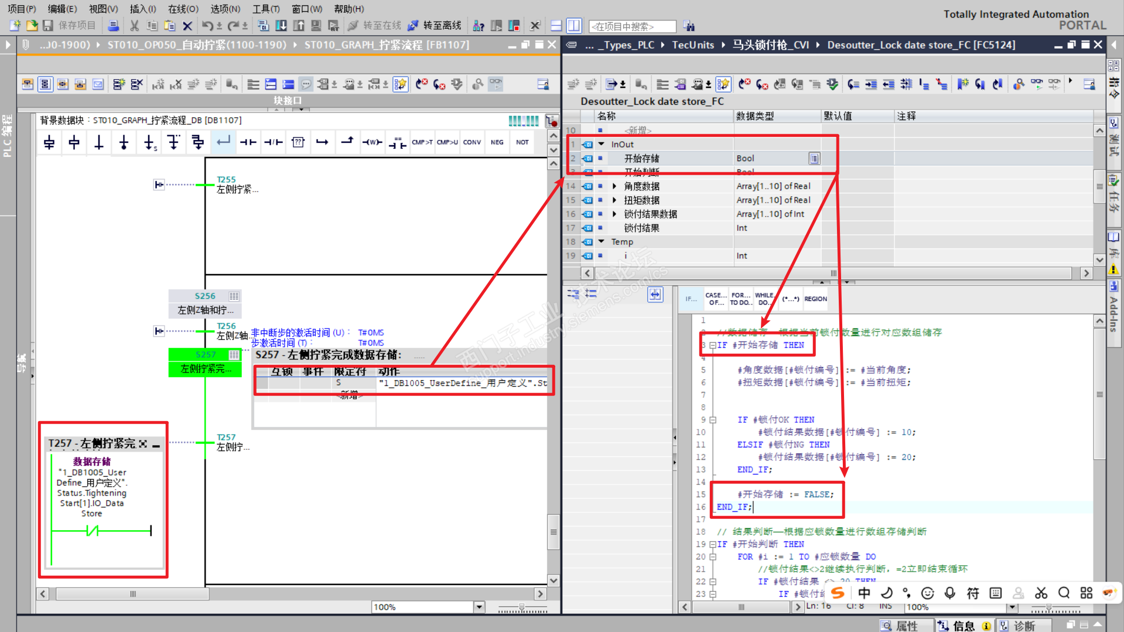Insert CMP>U comparator element
The image size is (1124, 632).
coord(447,142)
